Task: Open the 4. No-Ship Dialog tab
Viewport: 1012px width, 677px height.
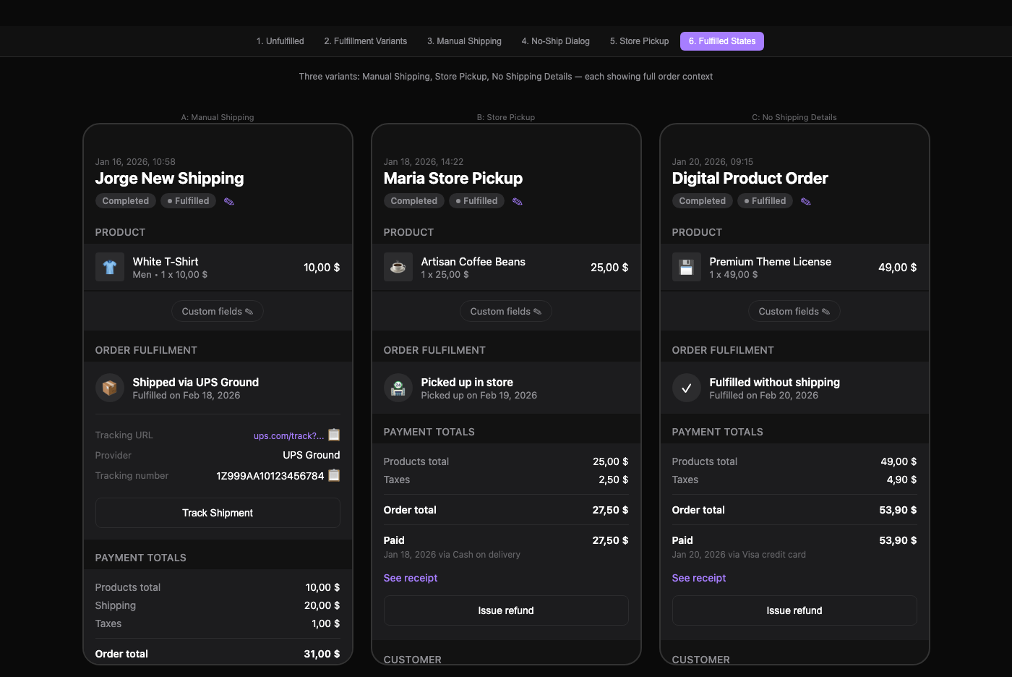Action: point(556,41)
